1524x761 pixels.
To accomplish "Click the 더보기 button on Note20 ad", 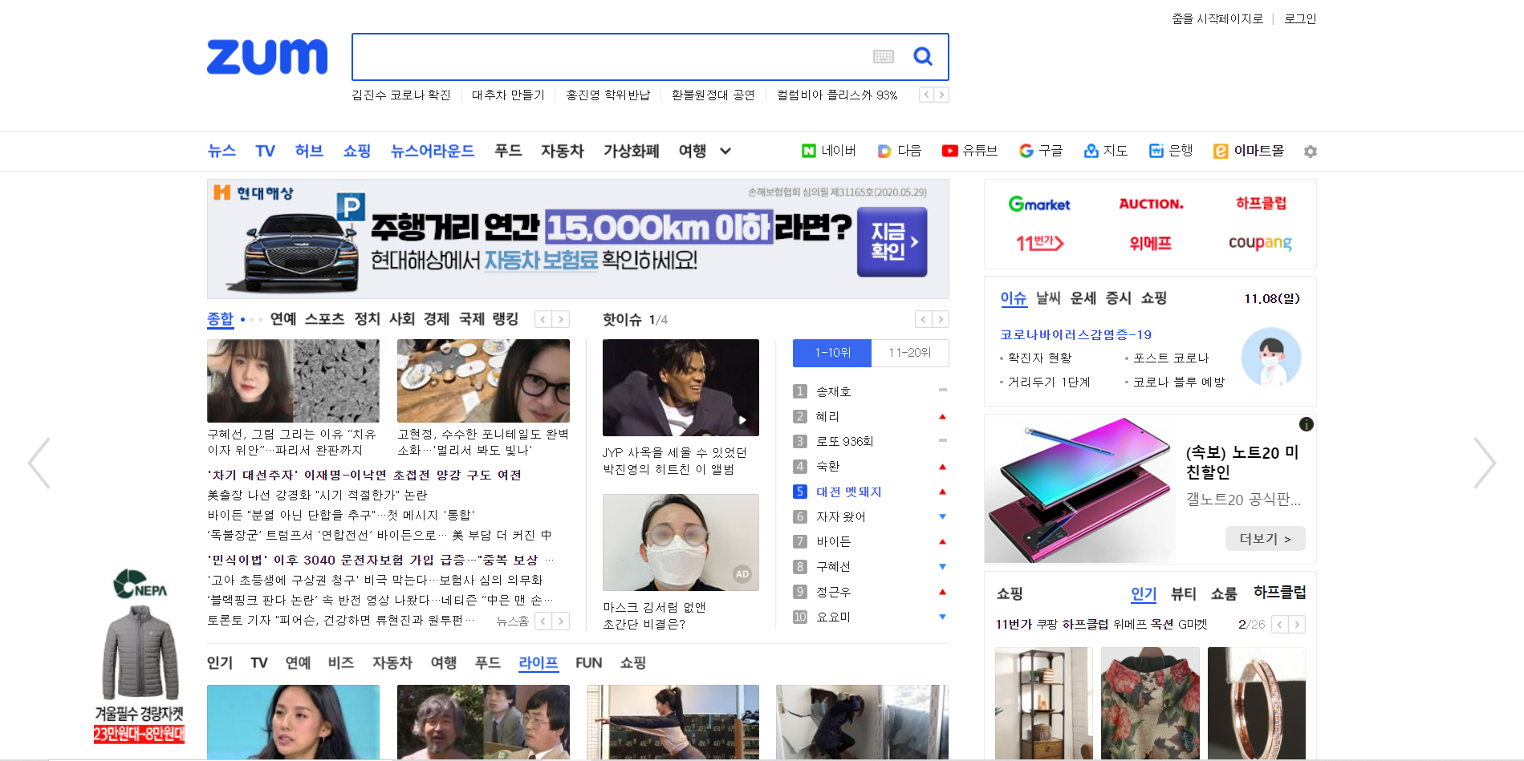I will click(x=1265, y=539).
